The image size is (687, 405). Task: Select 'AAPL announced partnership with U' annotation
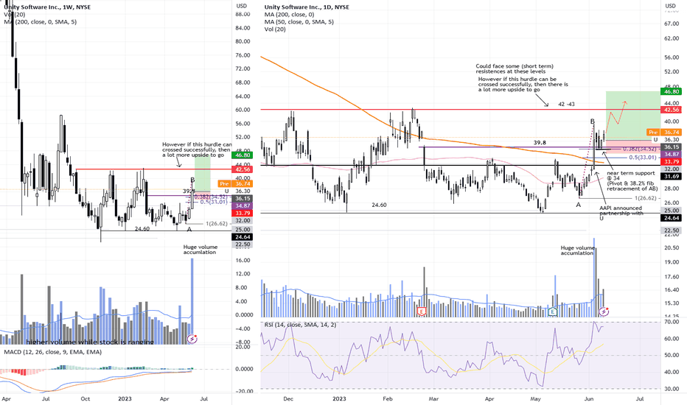click(621, 213)
